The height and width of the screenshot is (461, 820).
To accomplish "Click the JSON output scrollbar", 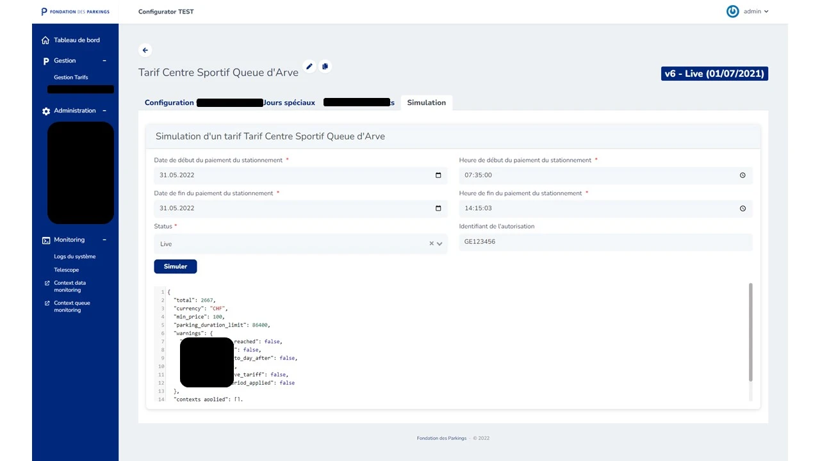I will click(751, 333).
